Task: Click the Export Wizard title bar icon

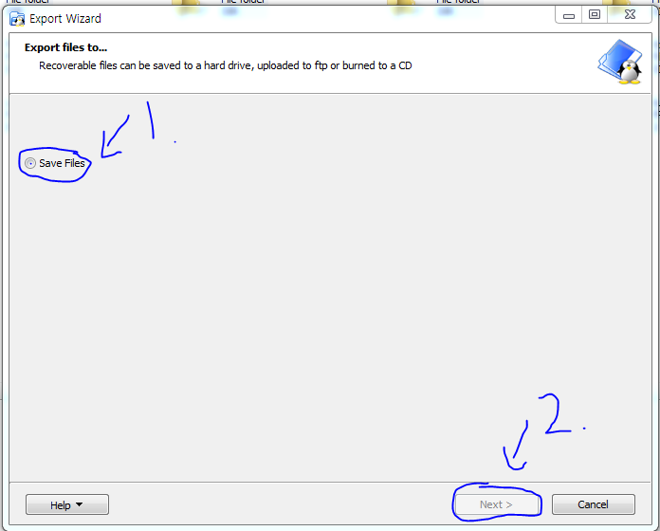Action: [17, 19]
